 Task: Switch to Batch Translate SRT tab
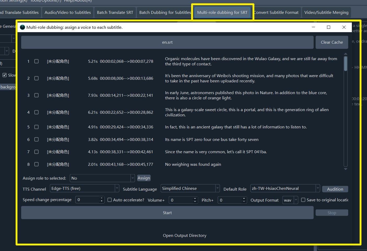point(115,13)
